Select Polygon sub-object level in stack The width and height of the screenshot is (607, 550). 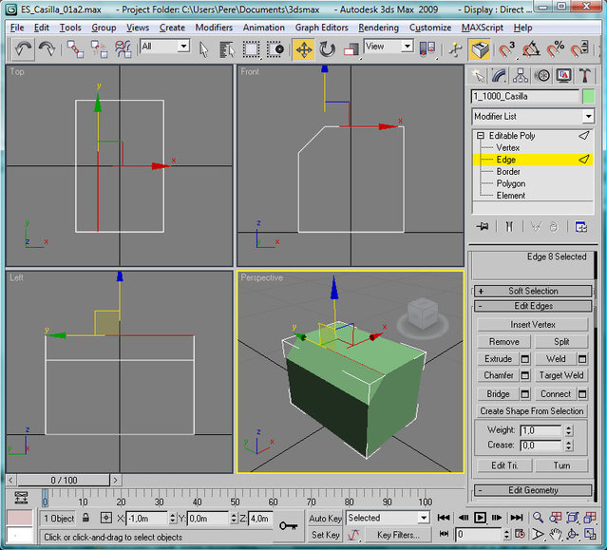click(510, 183)
